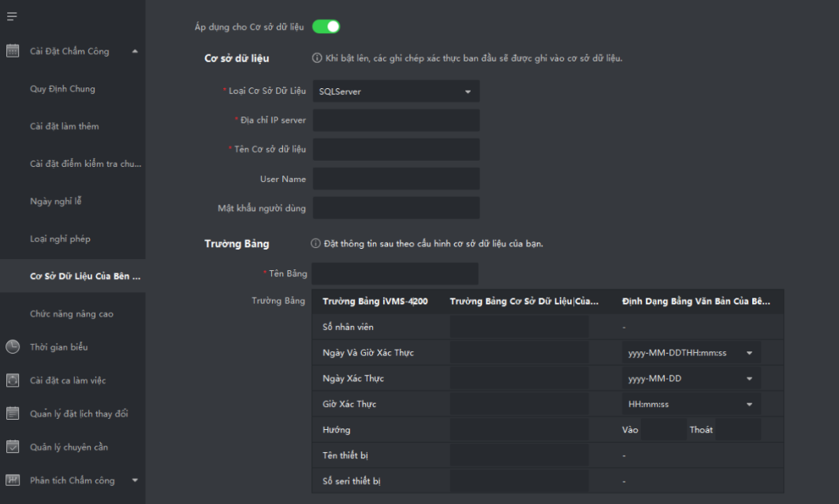
Task: Click the Quản lý chuyên cần icon
Action: (13, 447)
